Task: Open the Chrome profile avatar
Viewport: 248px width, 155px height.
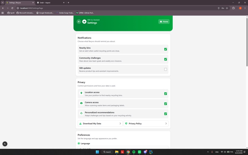Action: [240, 8]
